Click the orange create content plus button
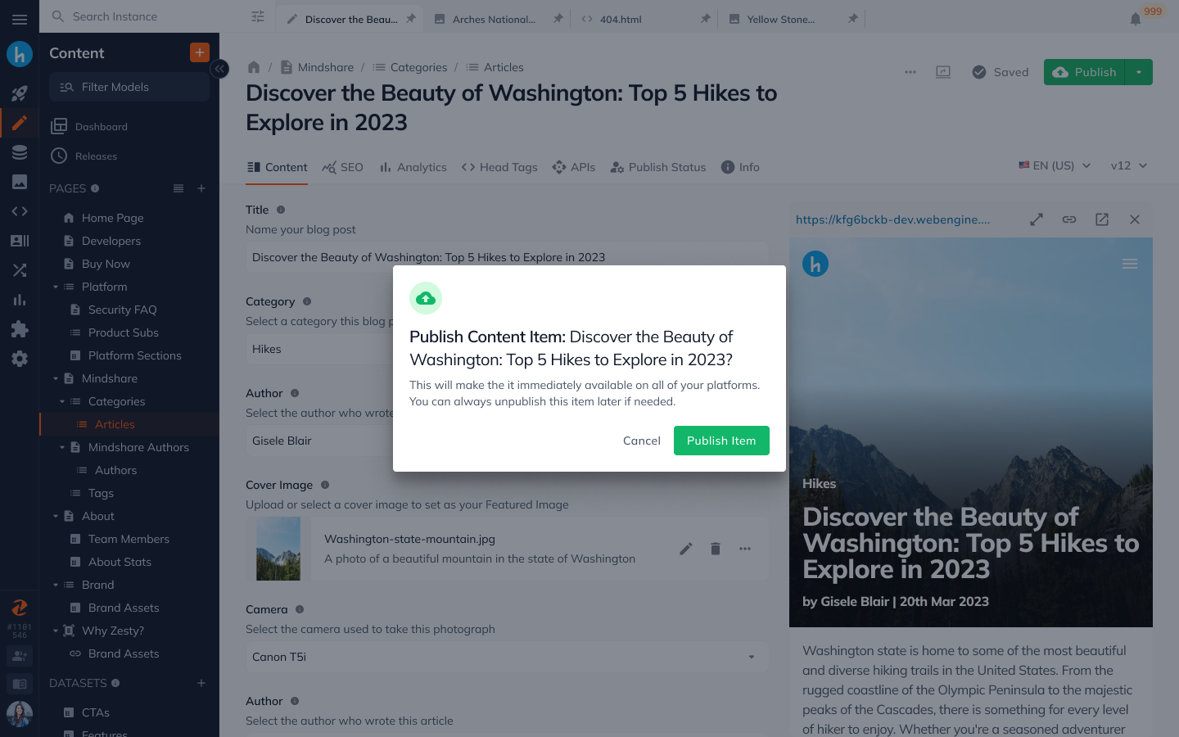Screen dimensions: 1179x737 tap(199, 52)
